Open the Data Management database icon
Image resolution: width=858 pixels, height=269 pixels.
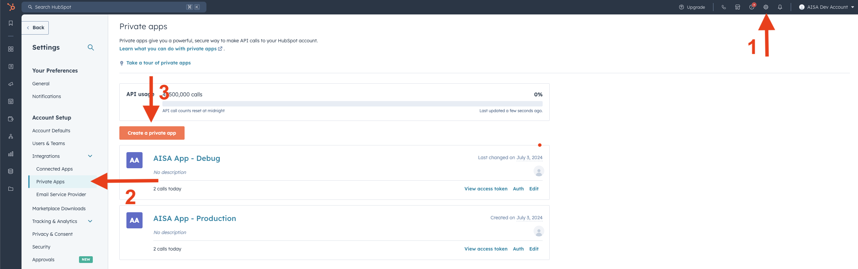[x=11, y=171]
